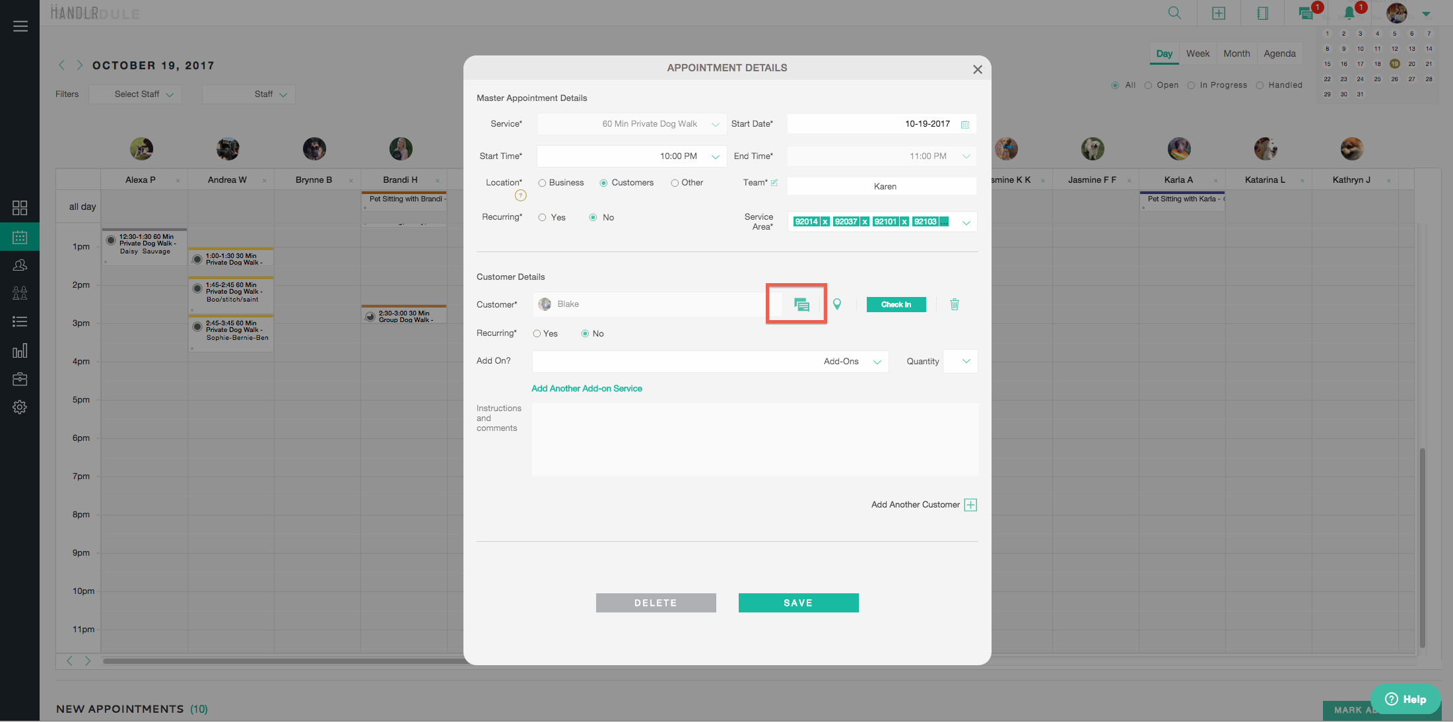Click the customer map location pin icon

pos(837,304)
